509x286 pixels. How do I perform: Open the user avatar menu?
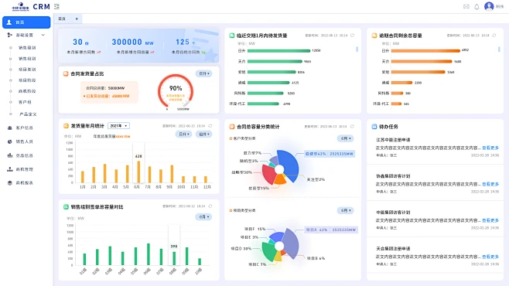tap(489, 6)
